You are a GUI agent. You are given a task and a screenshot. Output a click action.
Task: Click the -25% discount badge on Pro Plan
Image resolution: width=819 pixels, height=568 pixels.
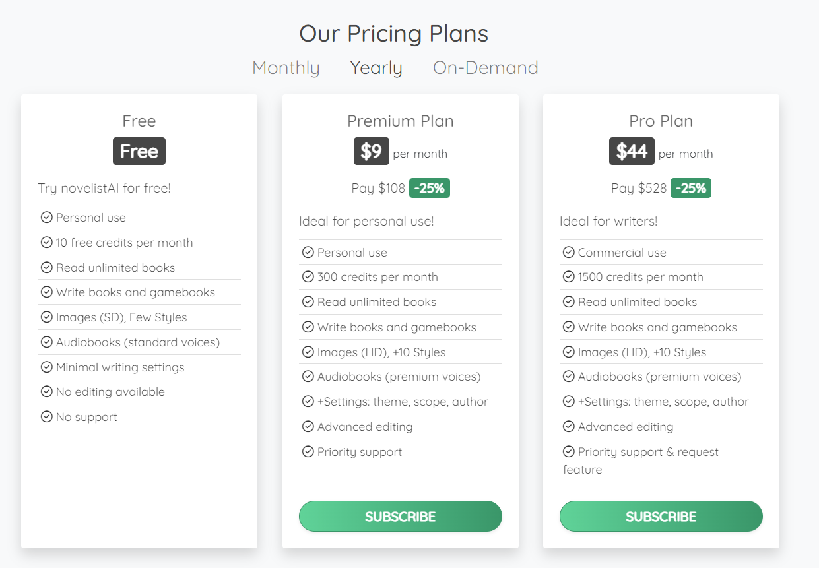pyautogui.click(x=691, y=188)
